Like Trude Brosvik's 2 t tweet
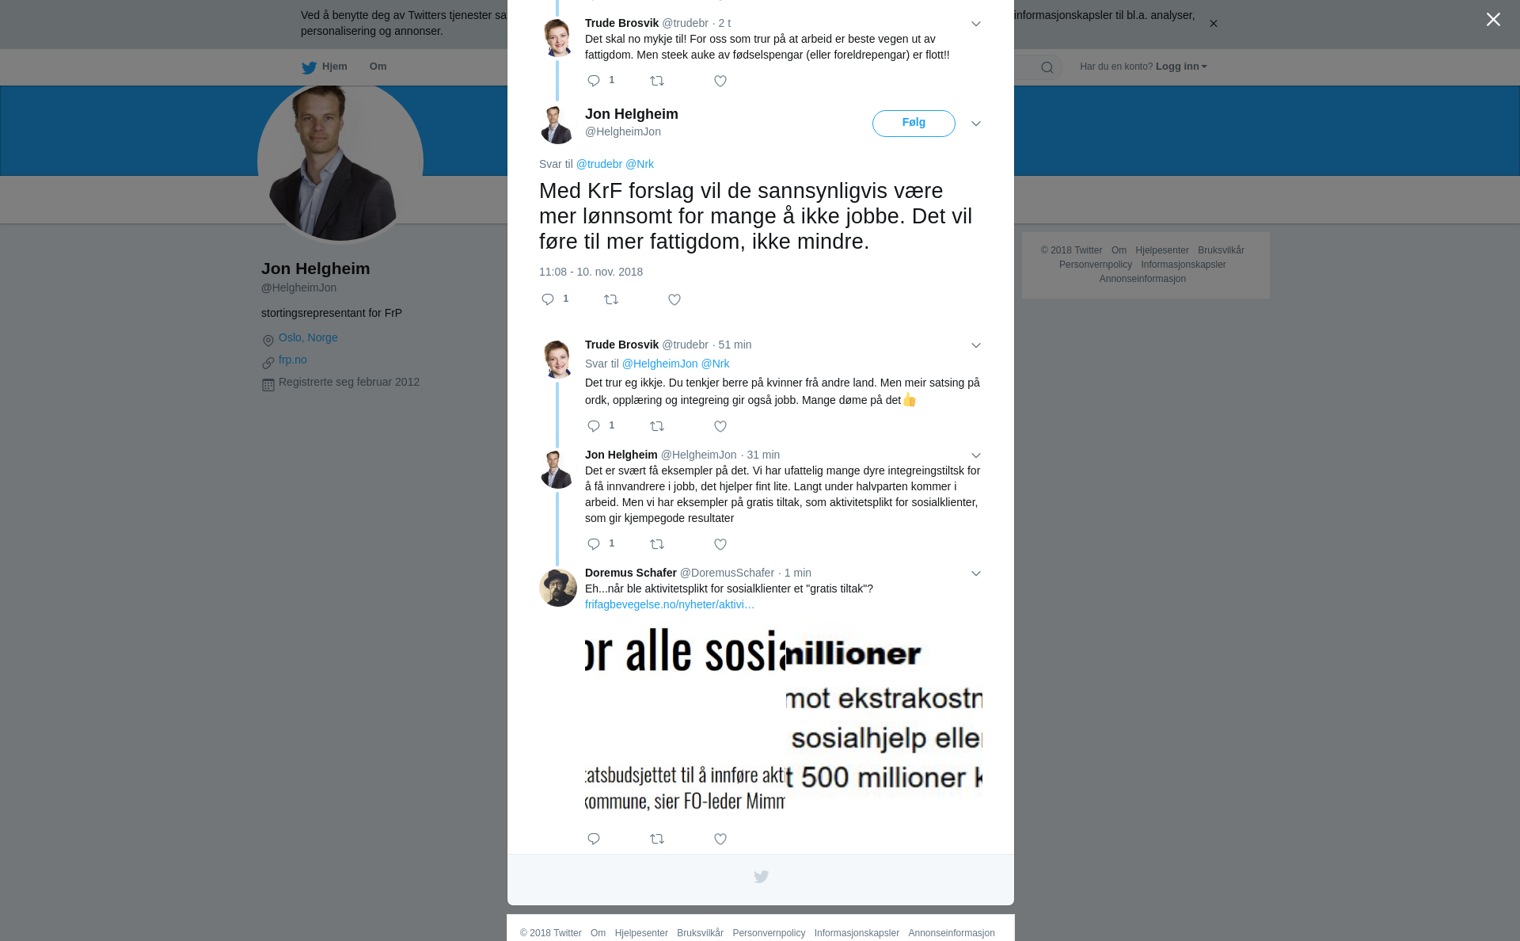The height and width of the screenshot is (941, 1520). click(x=720, y=81)
